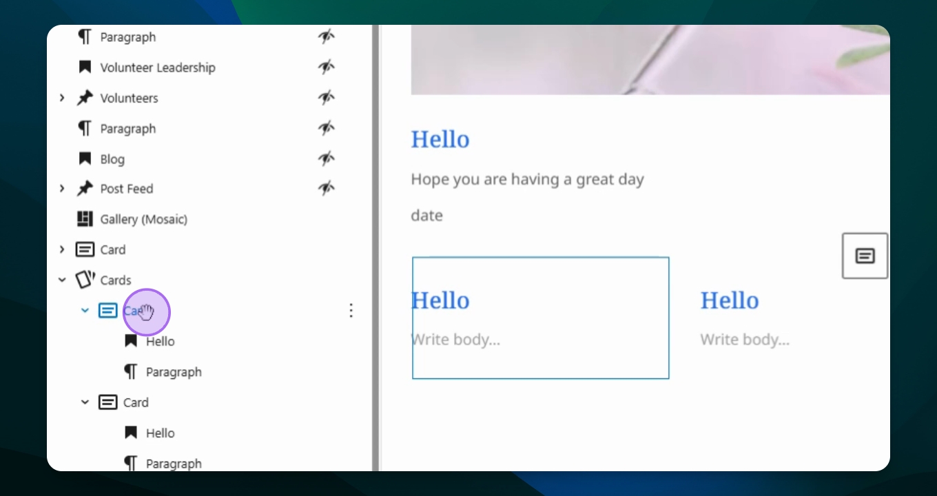Click the bookmark icon next to Blog
937x496 pixels.
[85, 159]
